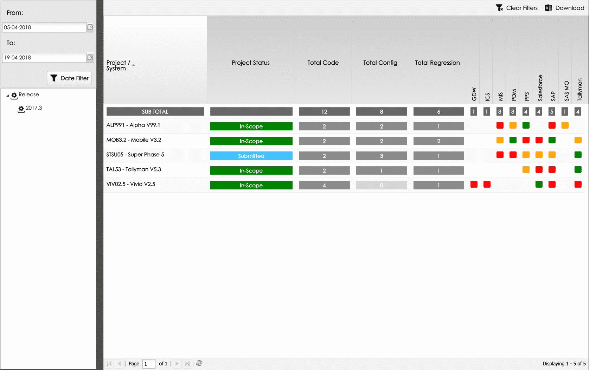Click ALP991 orange PDM indicator
This screenshot has height=370, width=589.
pyautogui.click(x=513, y=125)
